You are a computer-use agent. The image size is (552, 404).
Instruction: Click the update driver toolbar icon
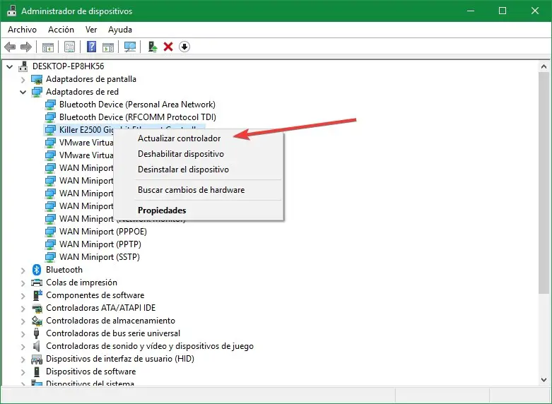[x=152, y=47]
